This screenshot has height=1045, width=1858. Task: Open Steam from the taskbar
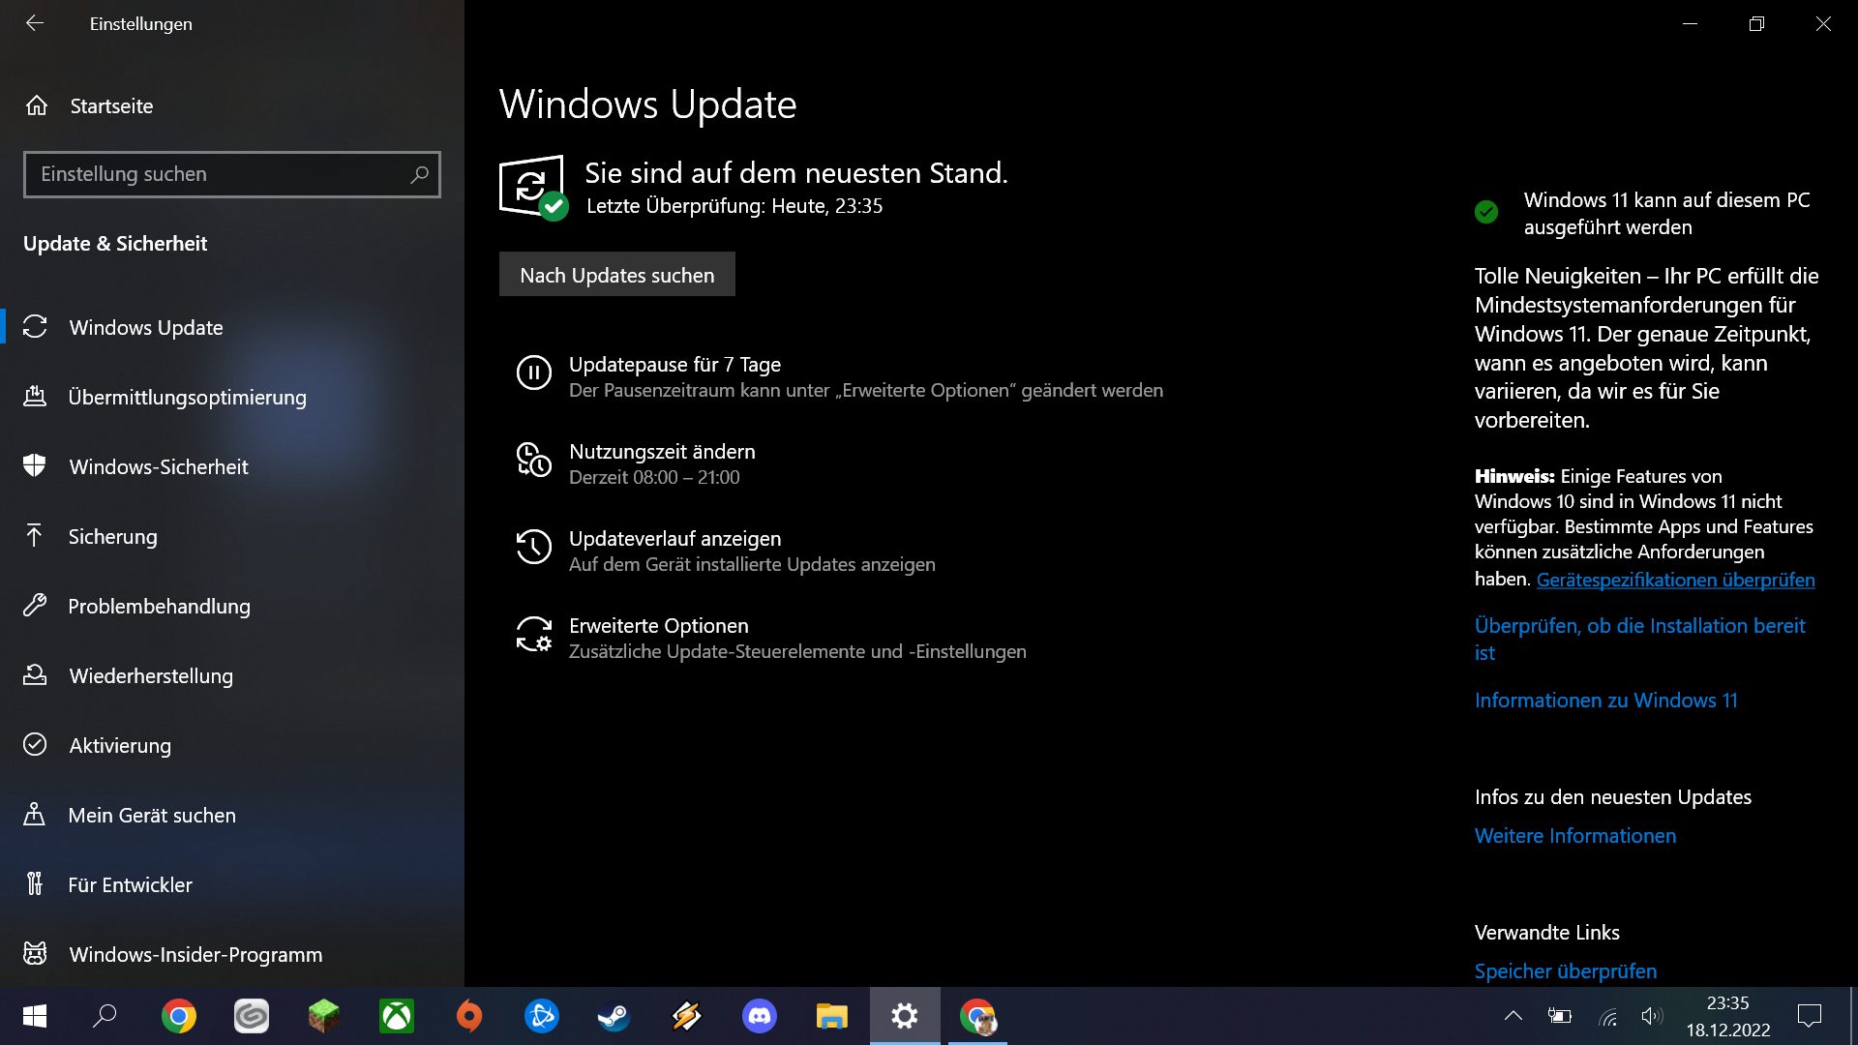coord(614,1016)
